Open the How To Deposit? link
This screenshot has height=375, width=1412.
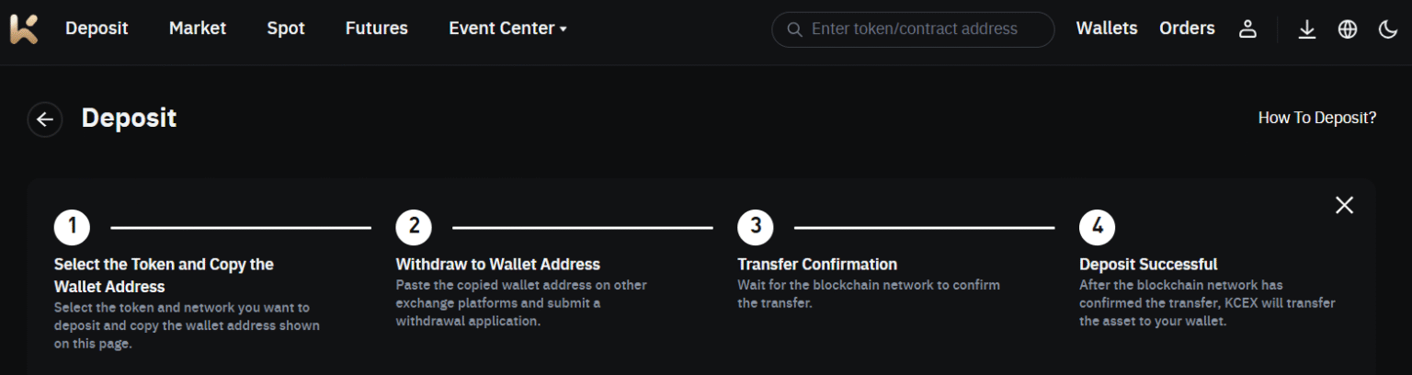pyautogui.click(x=1316, y=118)
